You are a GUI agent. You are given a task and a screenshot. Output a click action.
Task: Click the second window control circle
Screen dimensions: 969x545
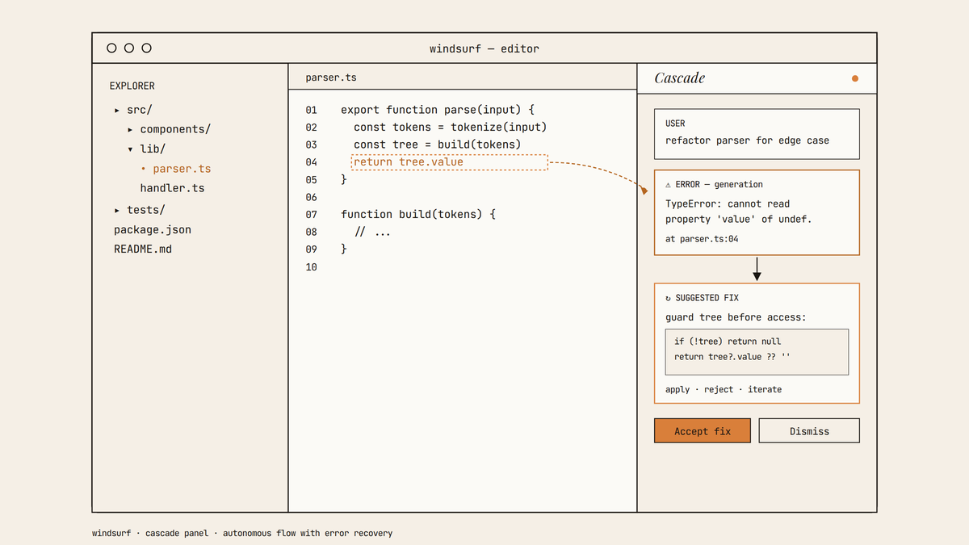tap(129, 48)
